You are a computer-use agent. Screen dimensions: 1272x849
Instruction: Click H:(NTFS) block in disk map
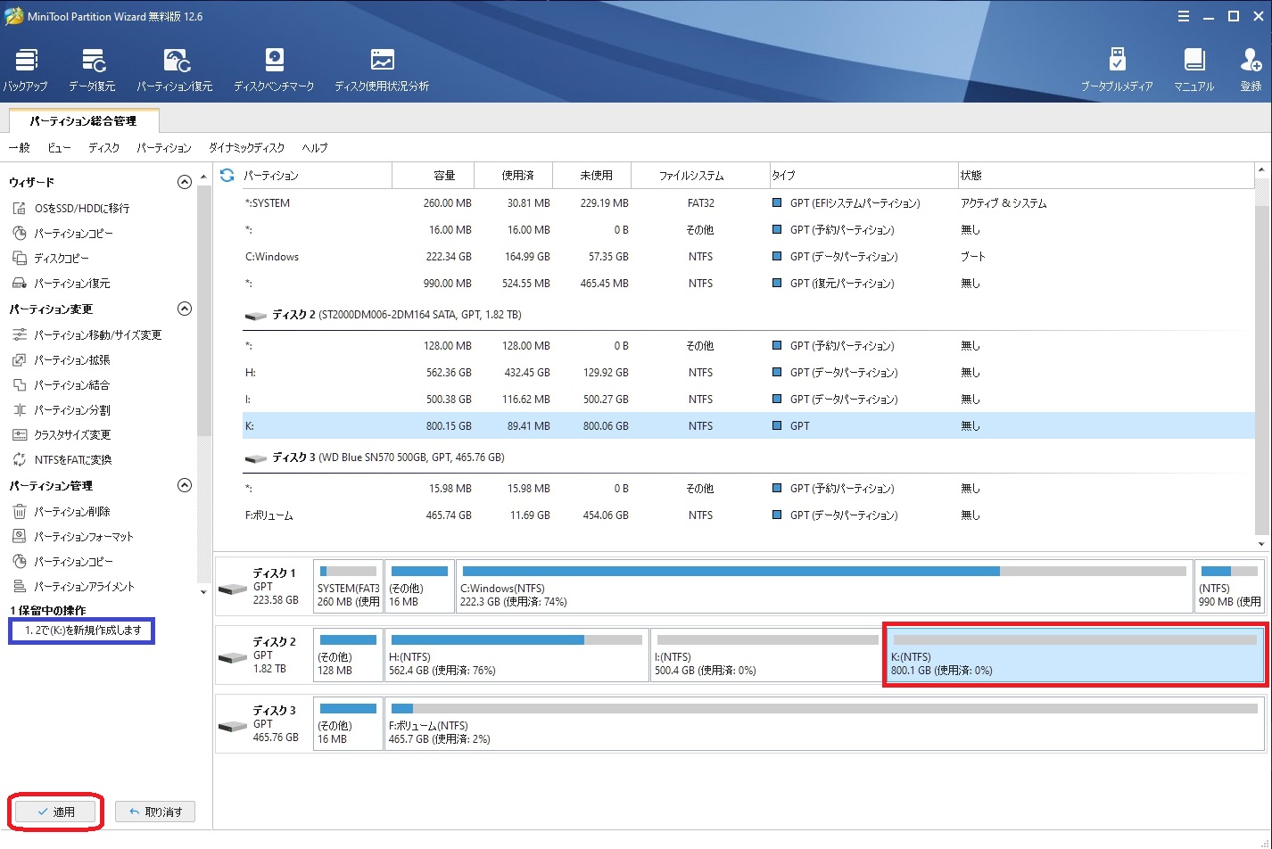coord(516,655)
